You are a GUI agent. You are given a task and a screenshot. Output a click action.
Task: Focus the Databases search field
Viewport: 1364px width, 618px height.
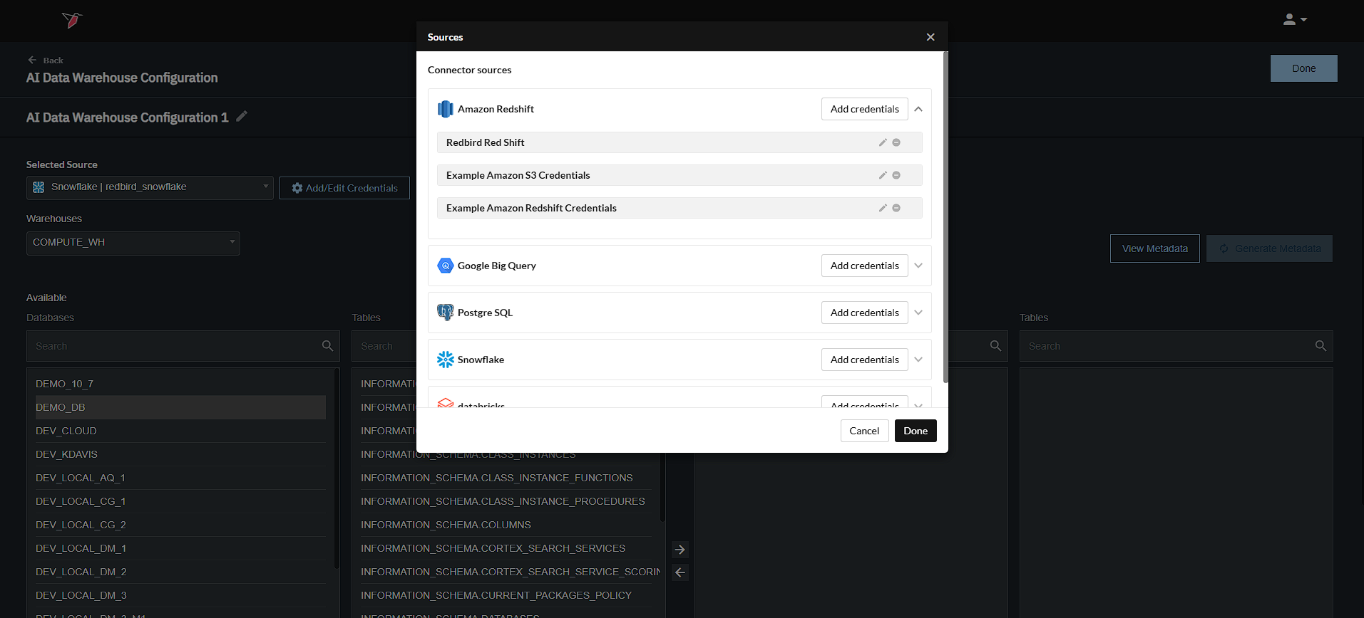[x=183, y=346]
